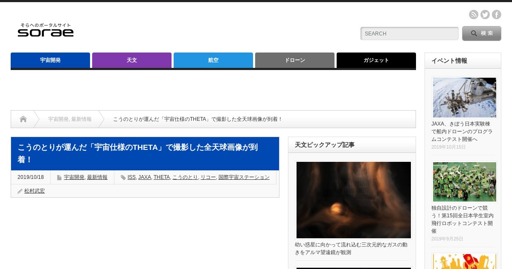Open the リコー tag link
Image resolution: width=512 pixels, height=269 pixels.
click(x=208, y=177)
